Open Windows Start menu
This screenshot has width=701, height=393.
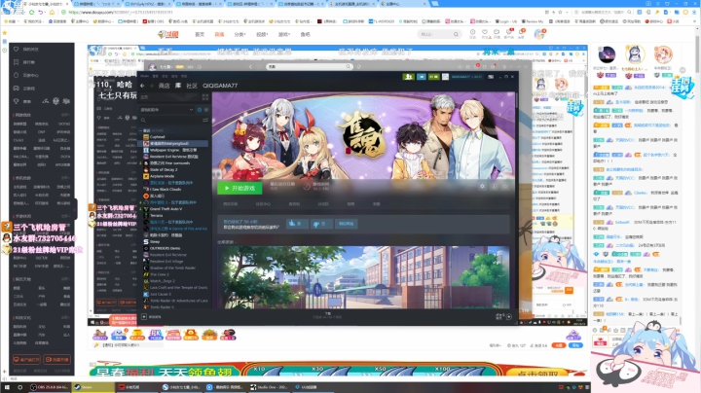[x=7, y=387]
